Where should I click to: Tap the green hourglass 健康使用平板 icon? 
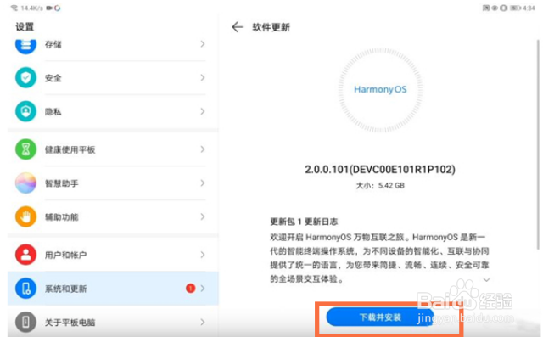(x=25, y=149)
